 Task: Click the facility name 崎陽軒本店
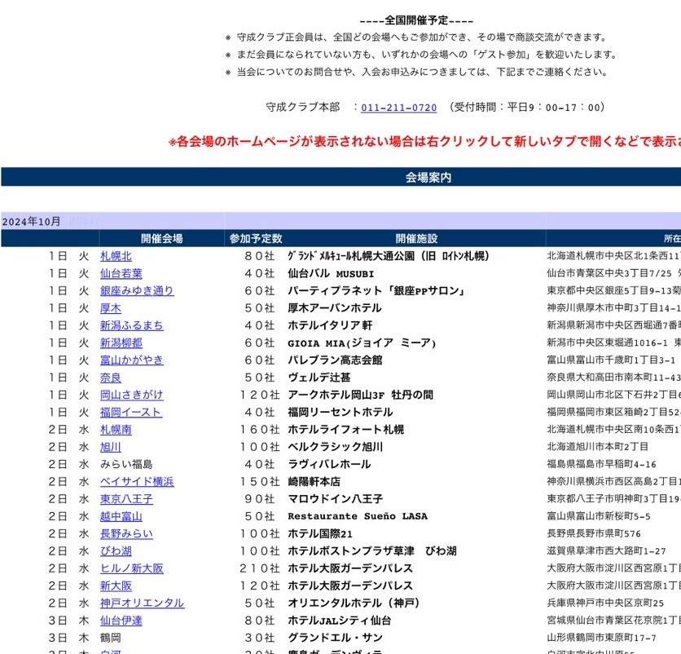(314, 482)
